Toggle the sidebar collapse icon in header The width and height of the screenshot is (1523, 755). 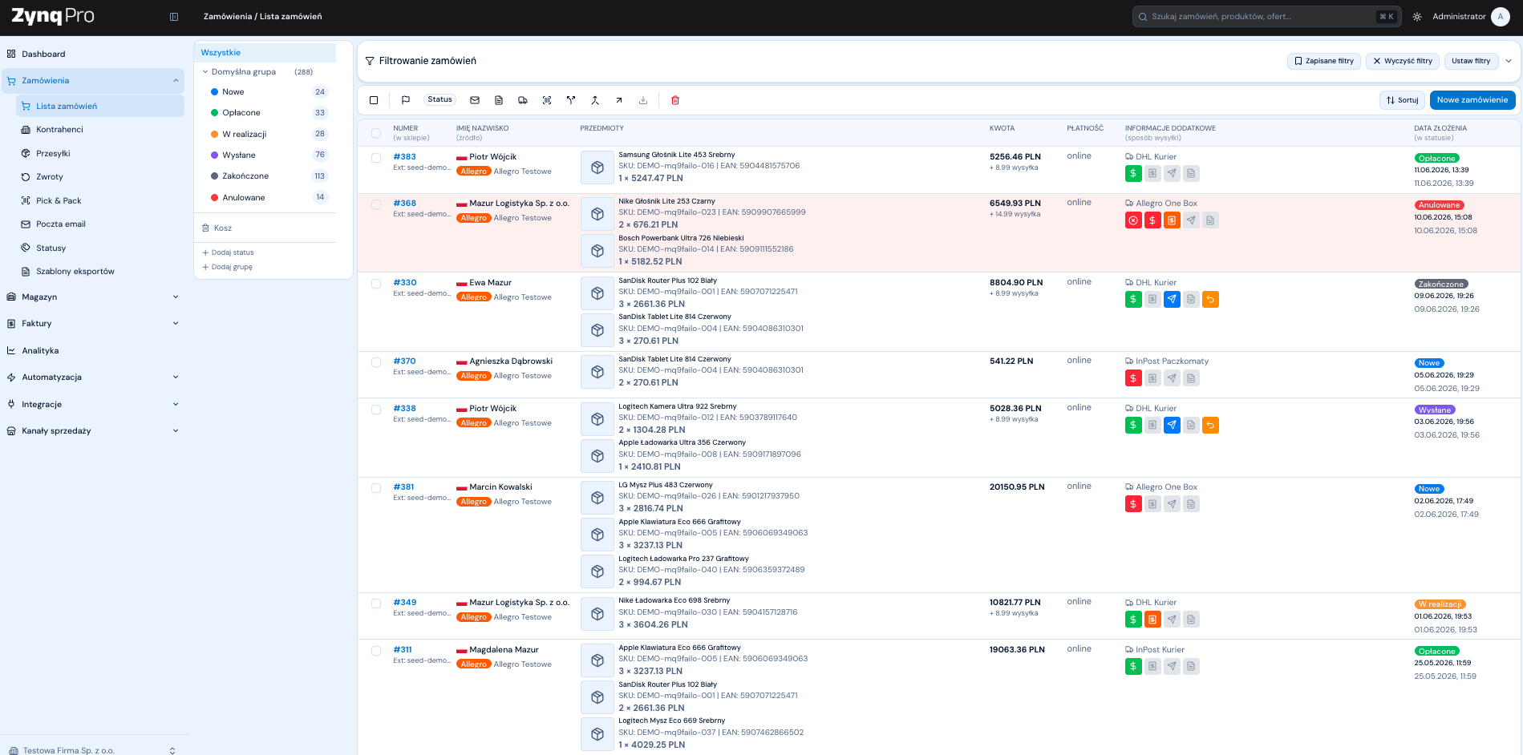coord(174,17)
